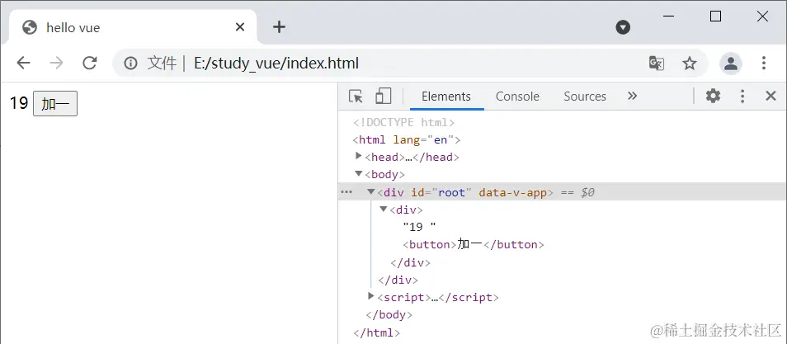Expand the head element node
Image resolution: width=787 pixels, height=344 pixels.
click(358, 156)
